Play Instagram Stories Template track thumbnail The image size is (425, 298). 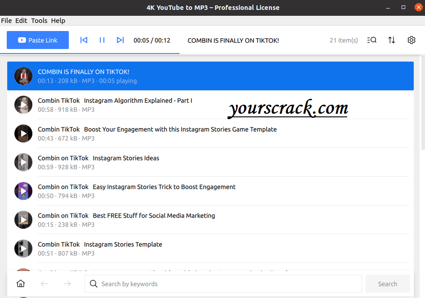[23, 249]
